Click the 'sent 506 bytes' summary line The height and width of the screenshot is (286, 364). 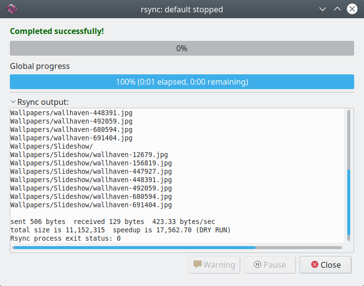coord(113,222)
